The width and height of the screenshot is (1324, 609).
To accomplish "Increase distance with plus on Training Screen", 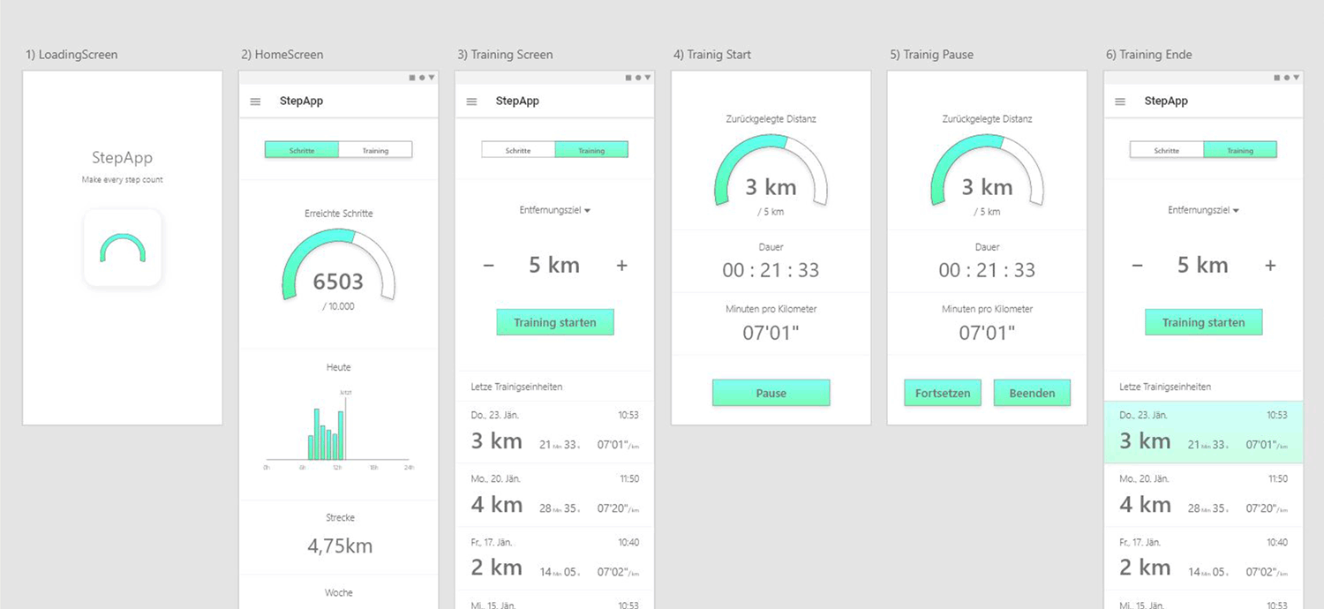I will point(621,266).
